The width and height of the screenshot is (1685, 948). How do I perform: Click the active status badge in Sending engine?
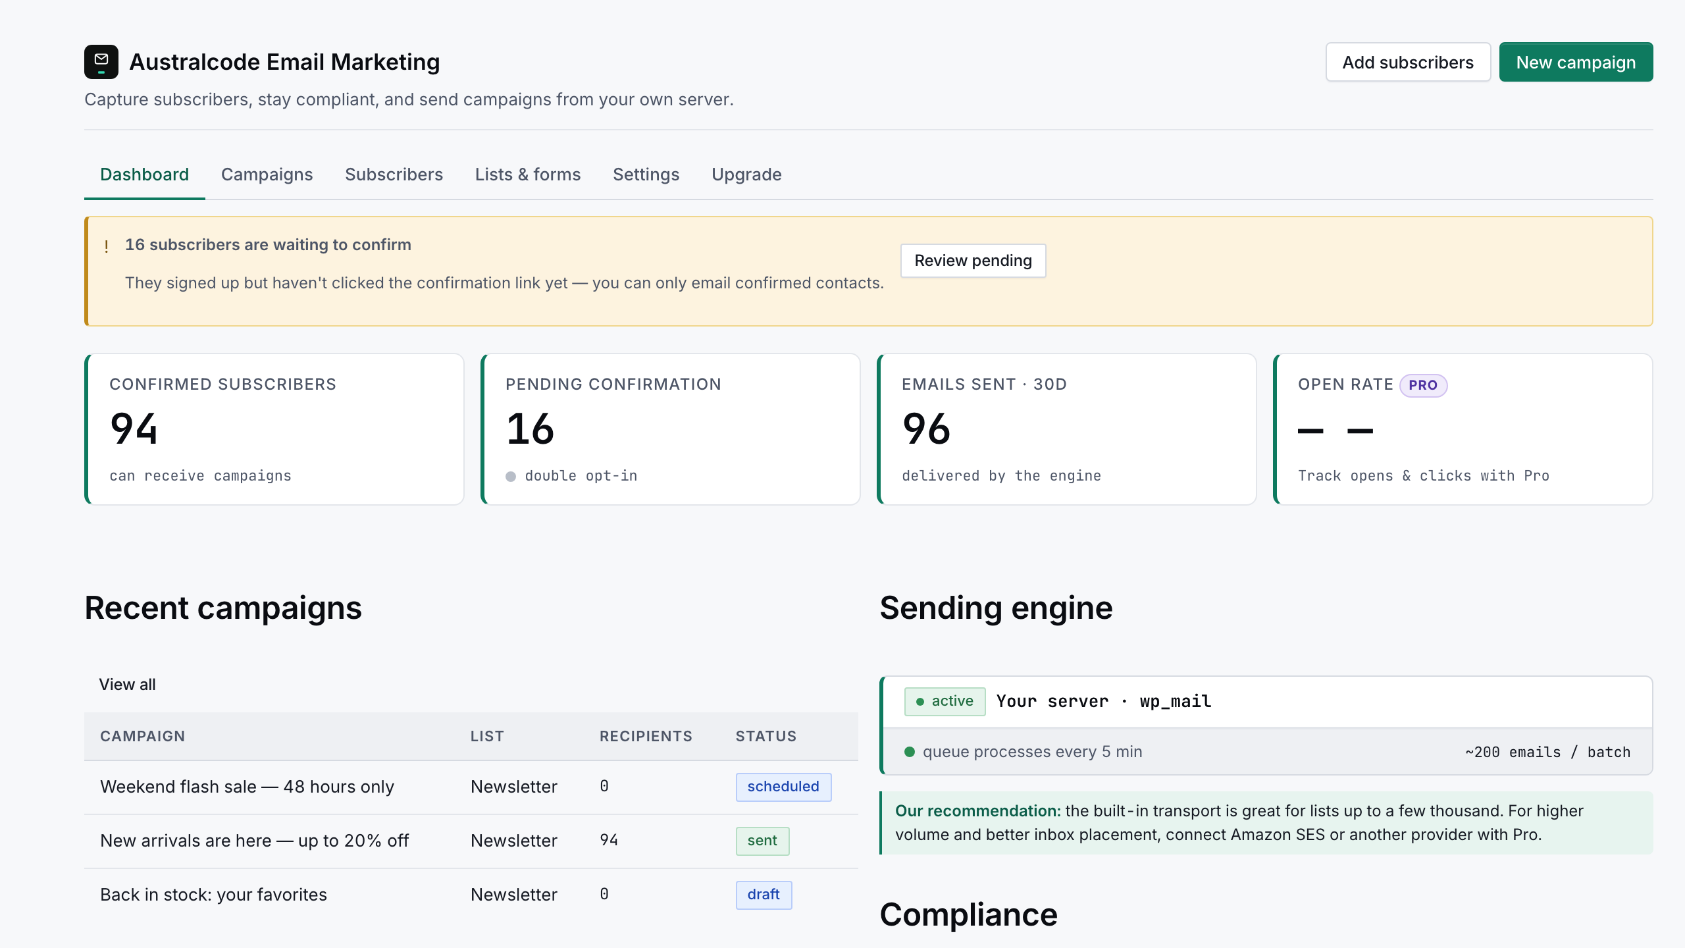(945, 701)
